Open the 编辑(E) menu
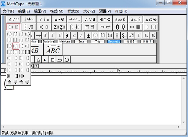The width and height of the screenshot is (188, 137). pyautogui.click(x=24, y=11)
